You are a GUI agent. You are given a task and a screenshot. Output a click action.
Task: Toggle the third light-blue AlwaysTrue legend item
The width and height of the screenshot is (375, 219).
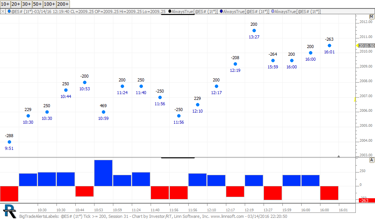pos(273,12)
